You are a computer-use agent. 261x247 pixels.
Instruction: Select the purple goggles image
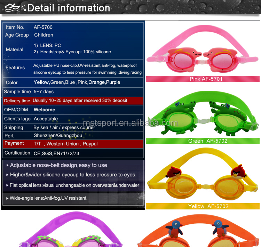(71, 229)
